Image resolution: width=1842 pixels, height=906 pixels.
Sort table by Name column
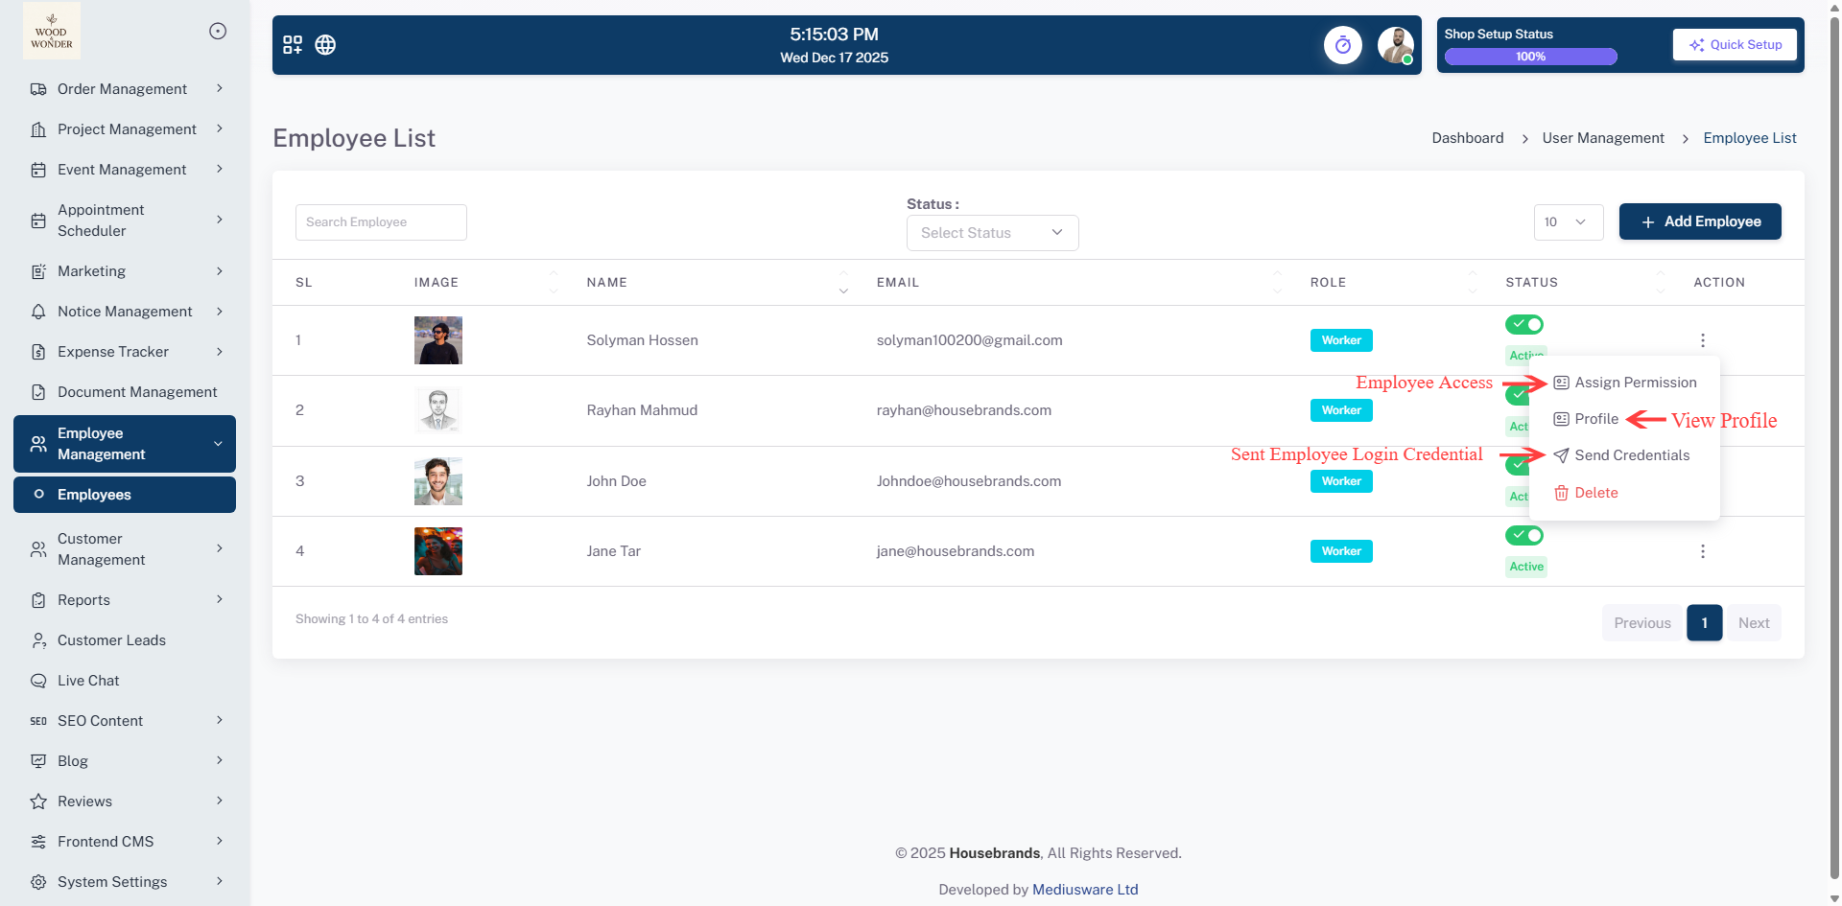pyautogui.click(x=842, y=282)
